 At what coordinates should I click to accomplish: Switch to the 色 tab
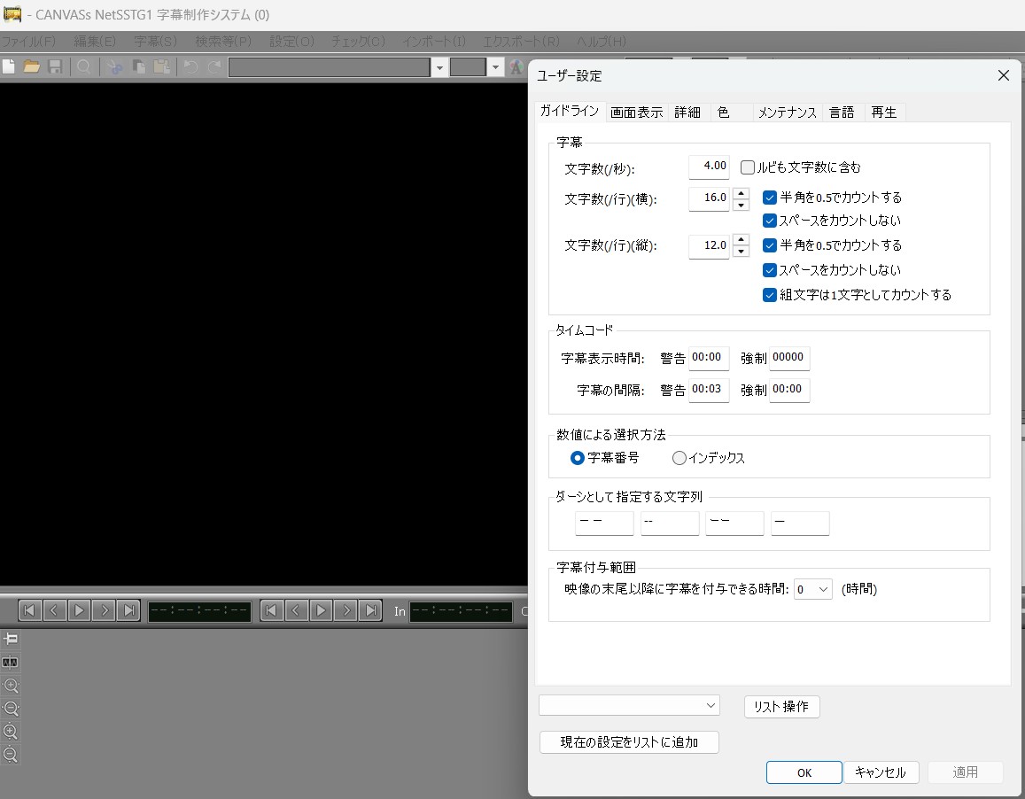click(724, 112)
